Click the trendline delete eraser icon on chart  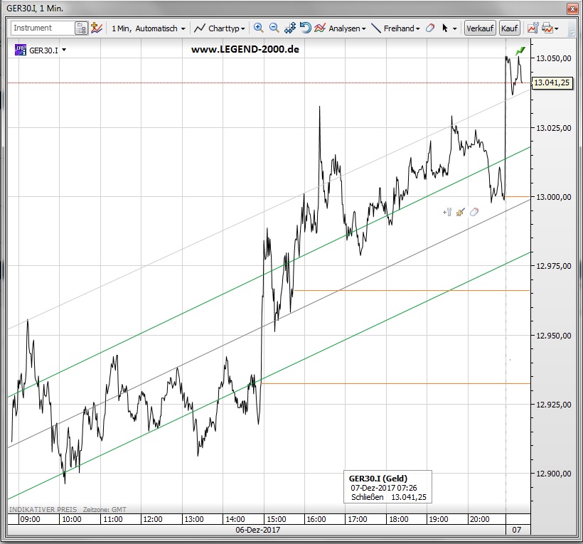(x=474, y=212)
